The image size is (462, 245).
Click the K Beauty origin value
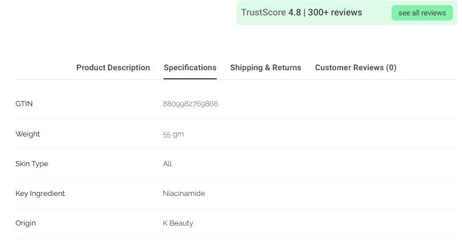tap(178, 223)
